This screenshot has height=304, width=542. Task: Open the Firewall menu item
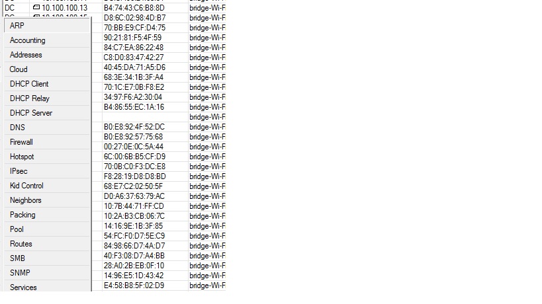[48, 142]
